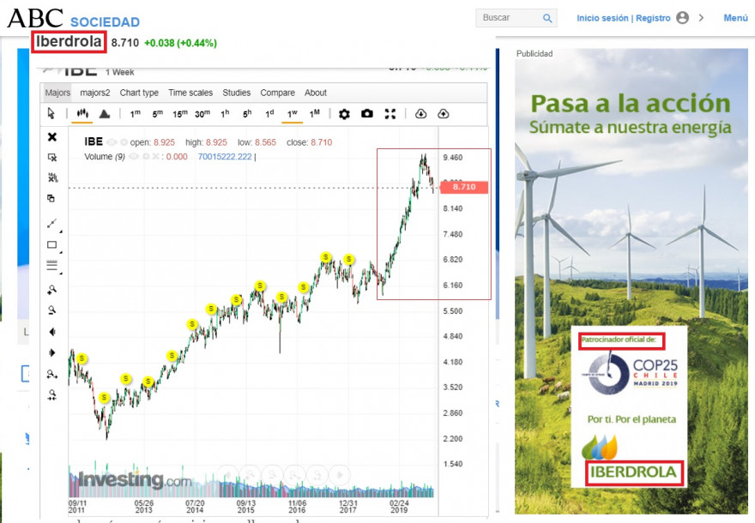Select the 30m time interval
This screenshot has width=755, height=523.
[202, 114]
